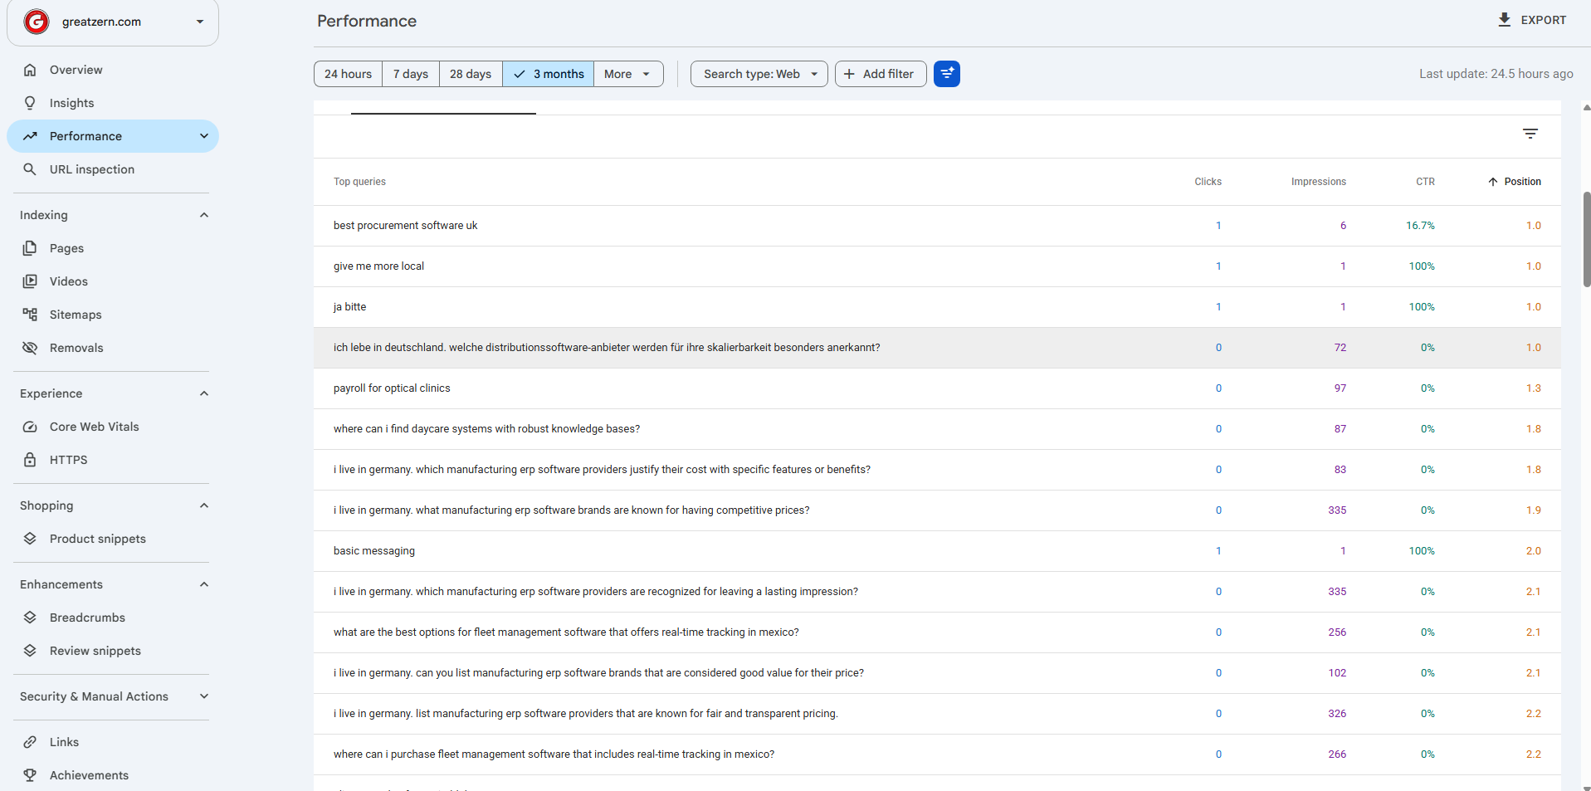Collapse the Experience section

coord(204,393)
